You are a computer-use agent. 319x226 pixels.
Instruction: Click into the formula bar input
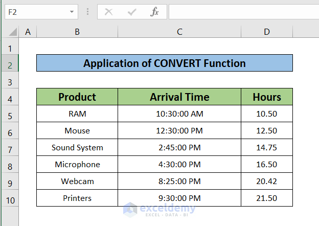[x=244, y=12]
